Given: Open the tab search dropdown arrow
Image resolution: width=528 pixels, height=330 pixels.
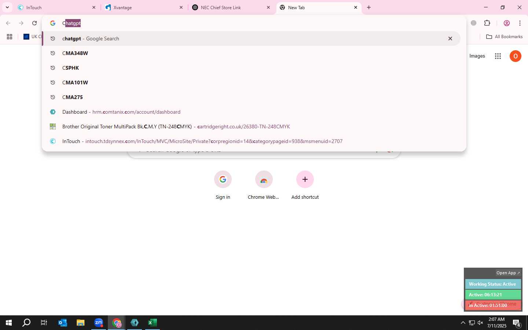Looking at the screenshot, I should 7,7.
